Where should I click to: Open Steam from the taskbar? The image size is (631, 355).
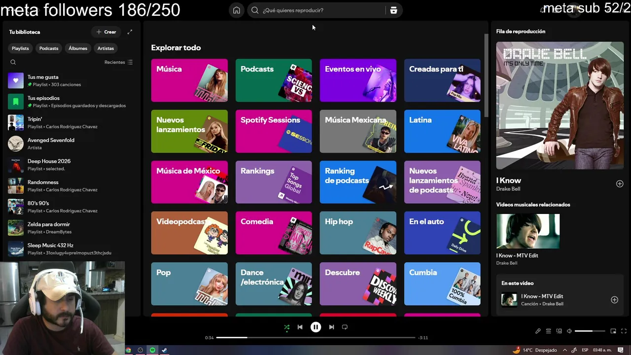[164, 350]
